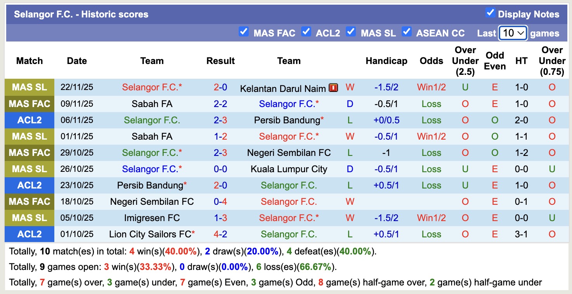Select Kuala Lumpur City team link
Viewport: 572px width, 294px height.
coord(289,169)
